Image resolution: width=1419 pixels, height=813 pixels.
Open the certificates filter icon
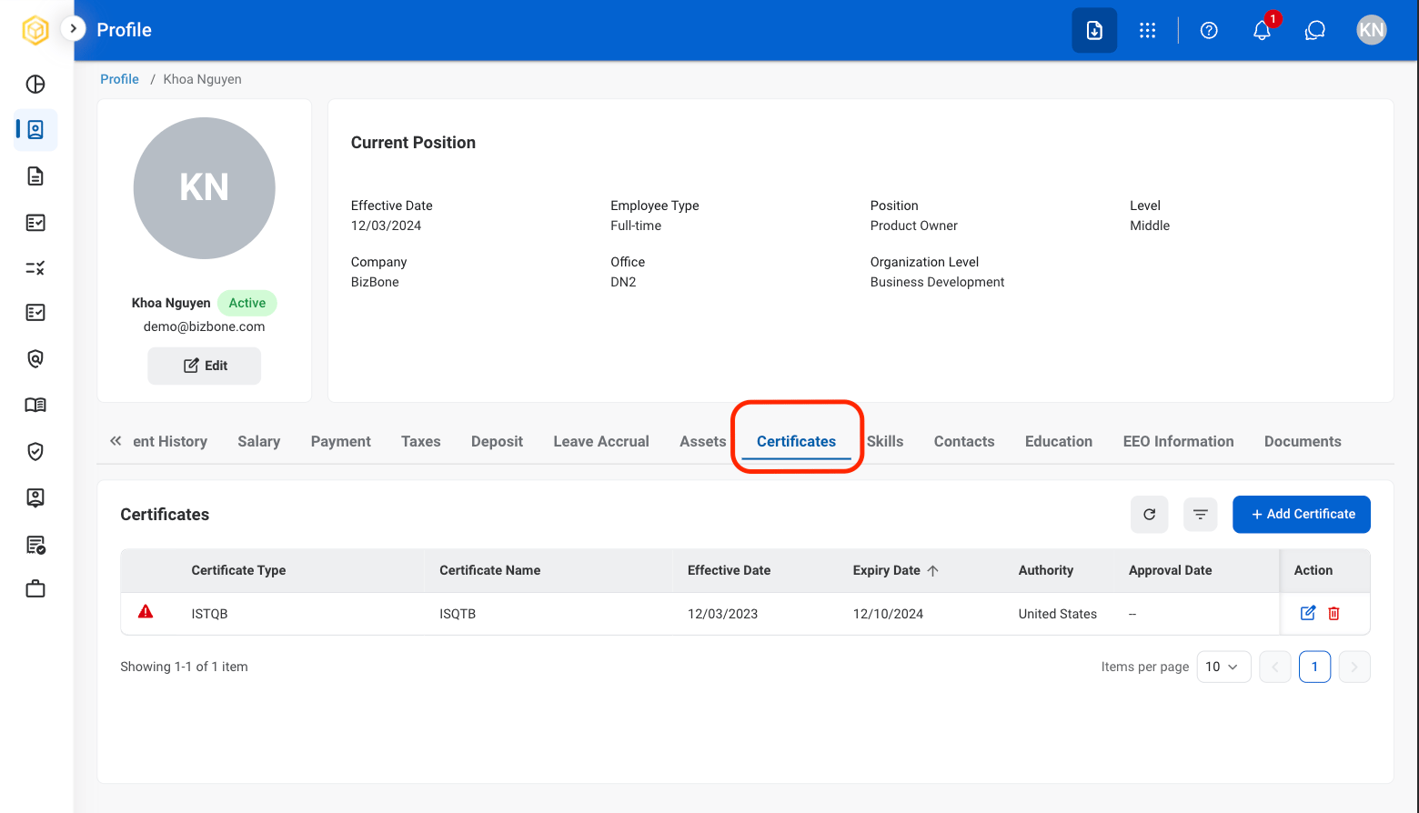(1201, 514)
